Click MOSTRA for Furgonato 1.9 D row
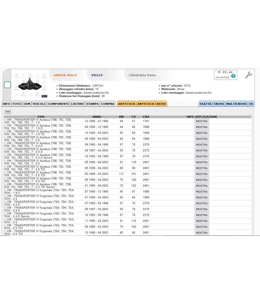The image size is (260, 303). click(202, 192)
